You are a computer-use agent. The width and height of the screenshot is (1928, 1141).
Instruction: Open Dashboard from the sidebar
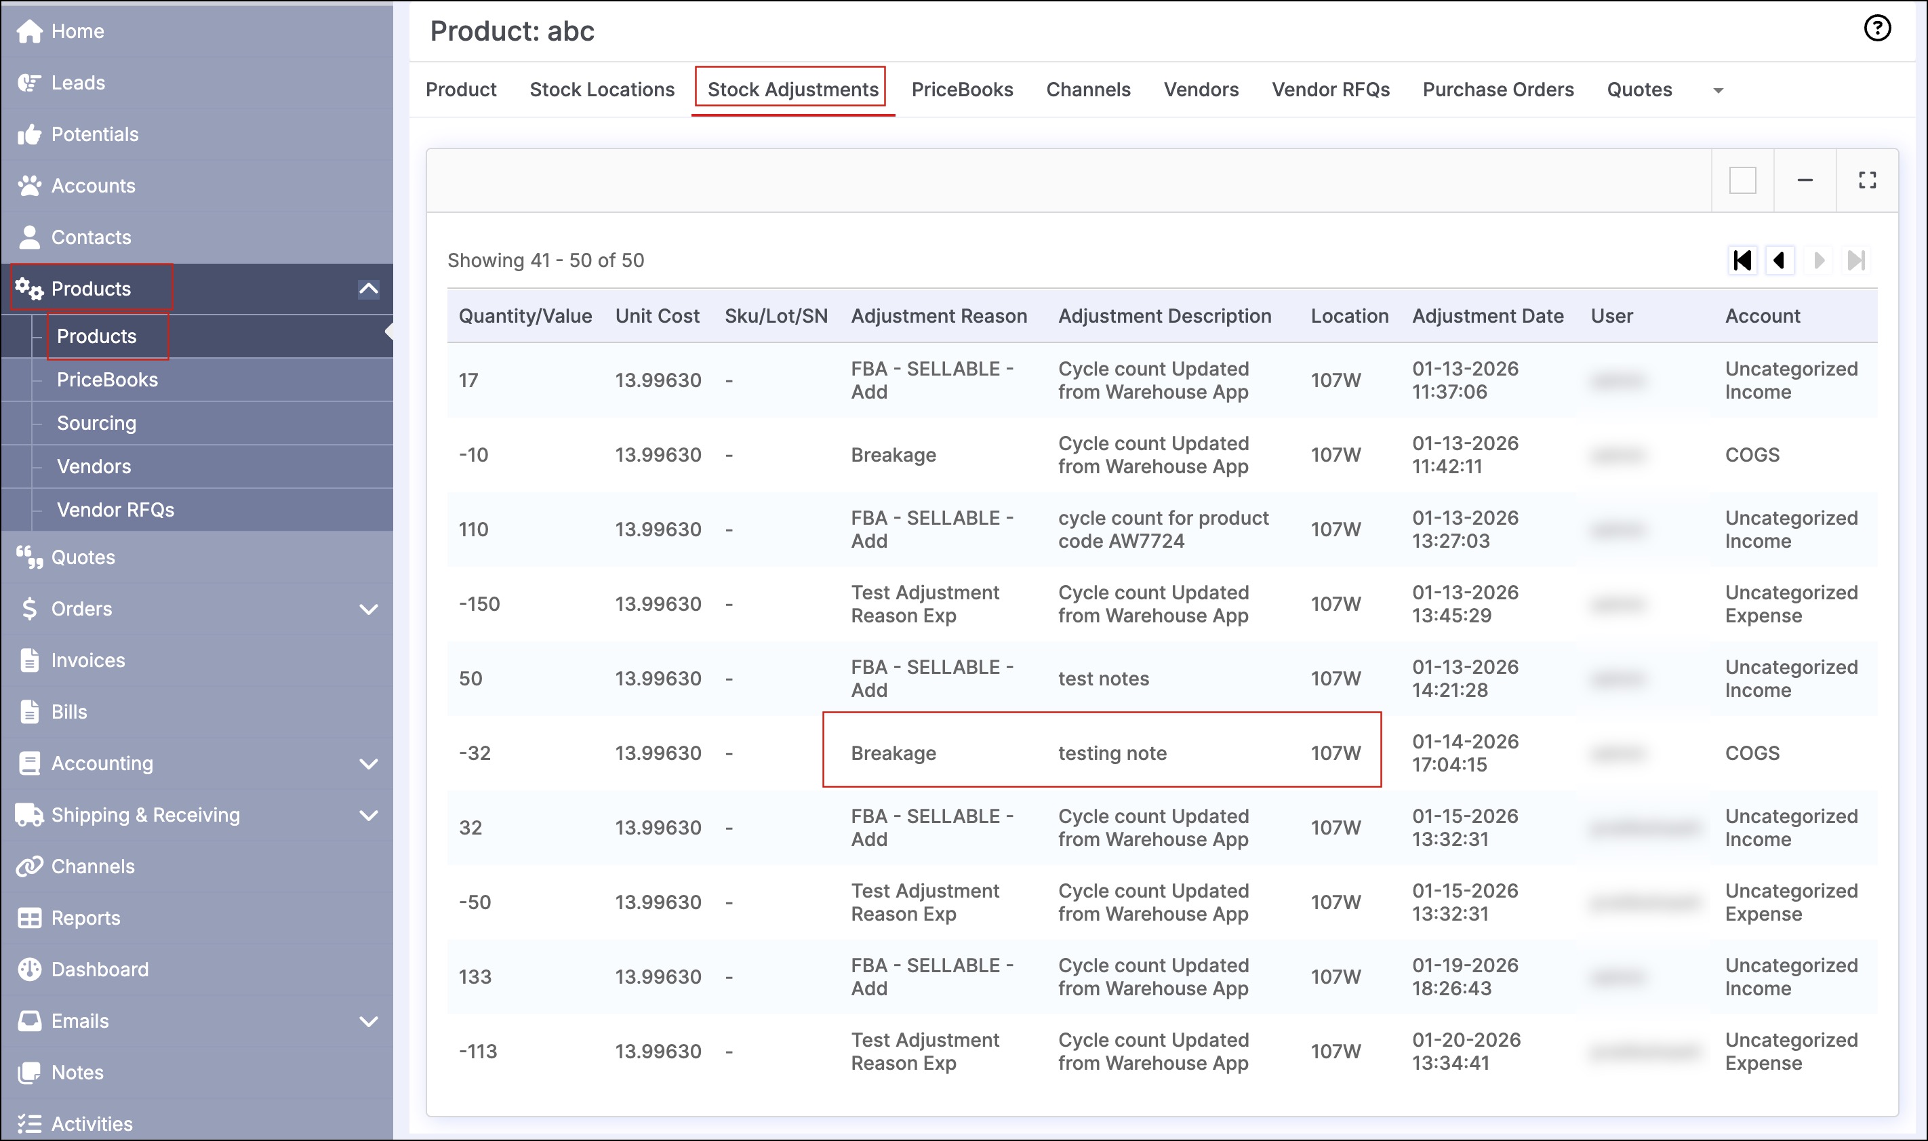pos(99,969)
